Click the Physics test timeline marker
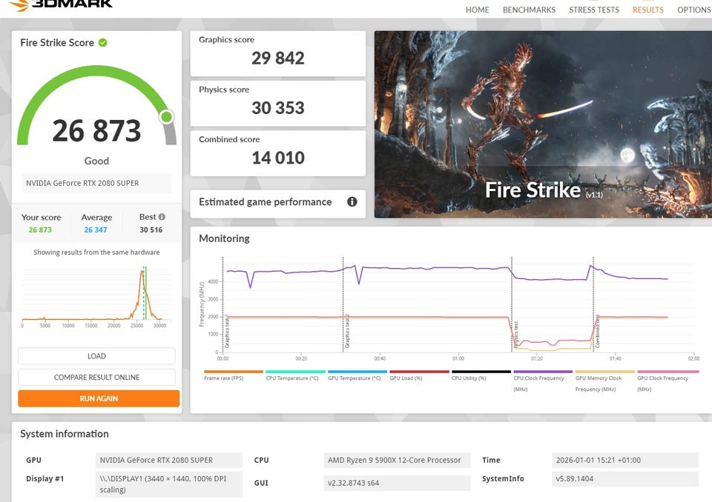Viewport: 712px width, 502px height. (512, 305)
